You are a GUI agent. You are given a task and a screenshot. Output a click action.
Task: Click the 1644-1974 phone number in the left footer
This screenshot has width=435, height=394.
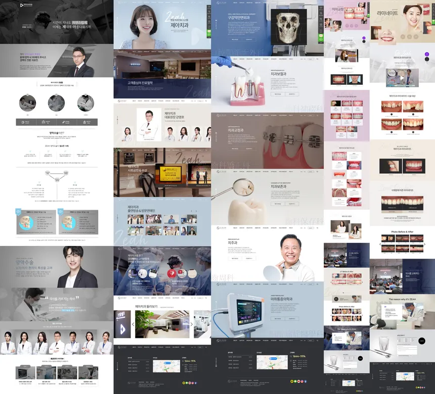pyautogui.click(x=190, y=361)
